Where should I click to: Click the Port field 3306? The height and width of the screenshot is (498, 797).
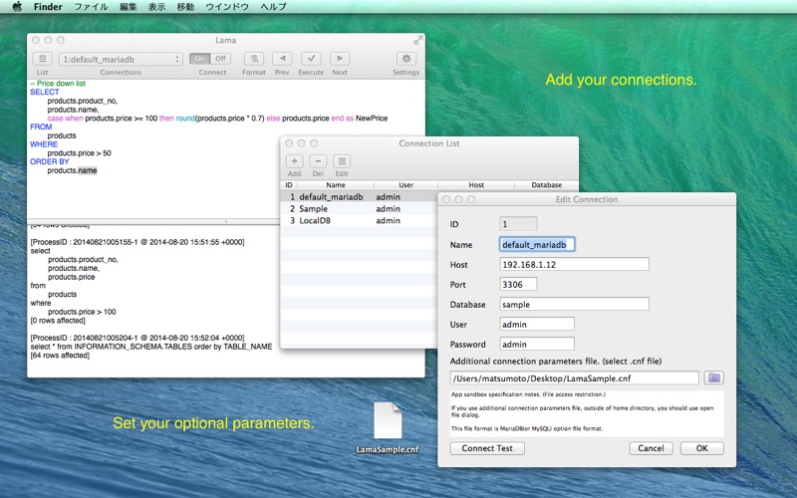click(518, 285)
